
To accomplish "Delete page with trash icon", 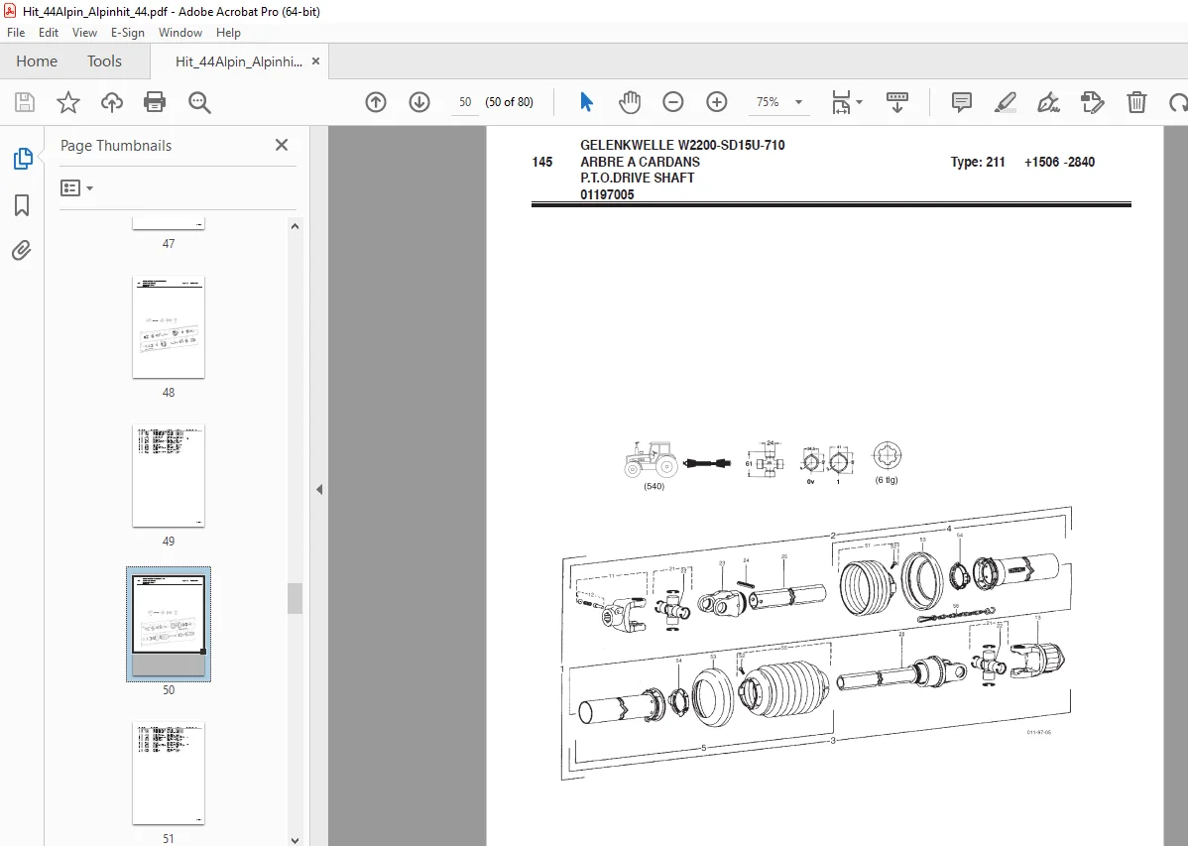I will 1135,101.
